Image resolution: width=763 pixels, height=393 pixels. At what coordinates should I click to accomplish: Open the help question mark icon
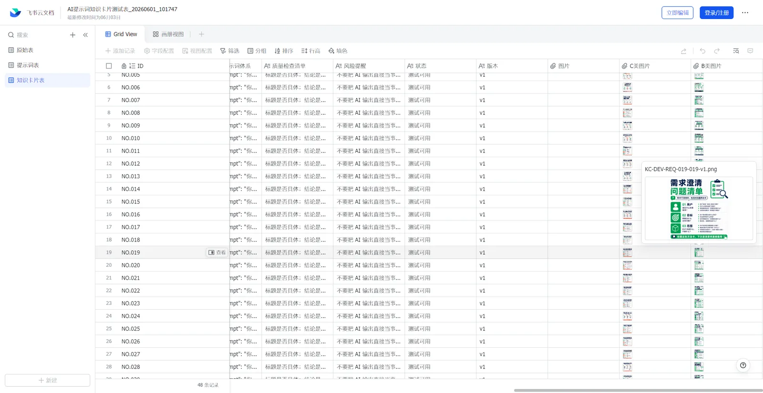pos(743,365)
